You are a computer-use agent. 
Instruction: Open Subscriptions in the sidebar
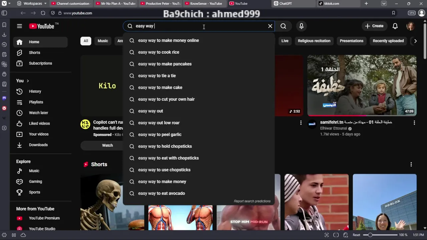(41, 63)
